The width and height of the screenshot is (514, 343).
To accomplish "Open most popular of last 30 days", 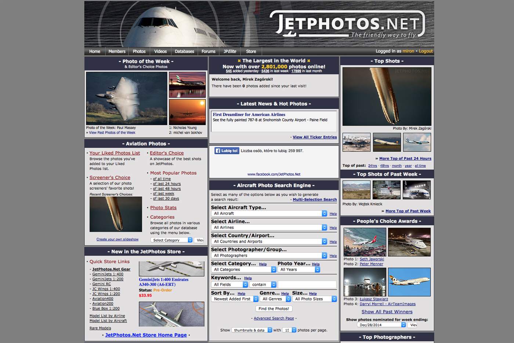I will click(166, 198).
